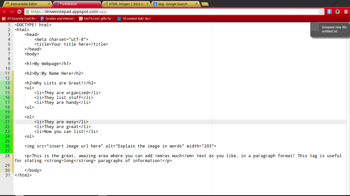Open the blue download extension icon
Screen dimensions: 350x196
330,12
